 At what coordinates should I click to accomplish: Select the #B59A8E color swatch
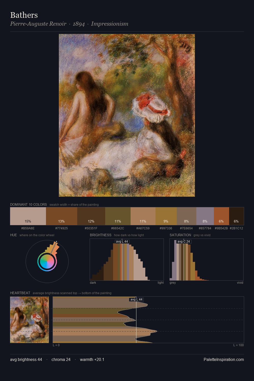(x=28, y=216)
